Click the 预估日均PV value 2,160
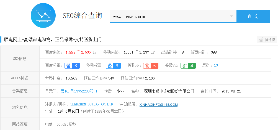Viewport: 278px width, 130px height. point(150,78)
